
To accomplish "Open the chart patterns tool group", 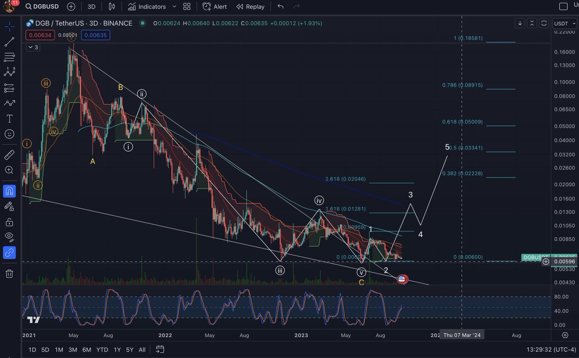I will coord(9,72).
